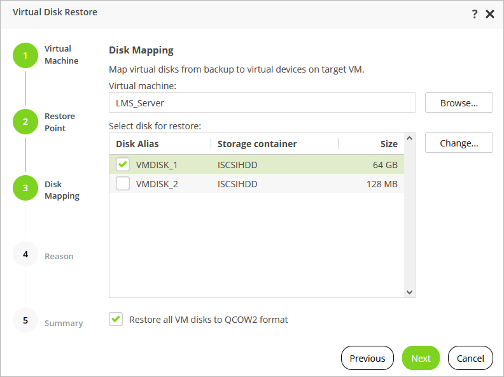The height and width of the screenshot is (377, 504).
Task: Sort by Disk Alias column header
Action: coord(137,144)
